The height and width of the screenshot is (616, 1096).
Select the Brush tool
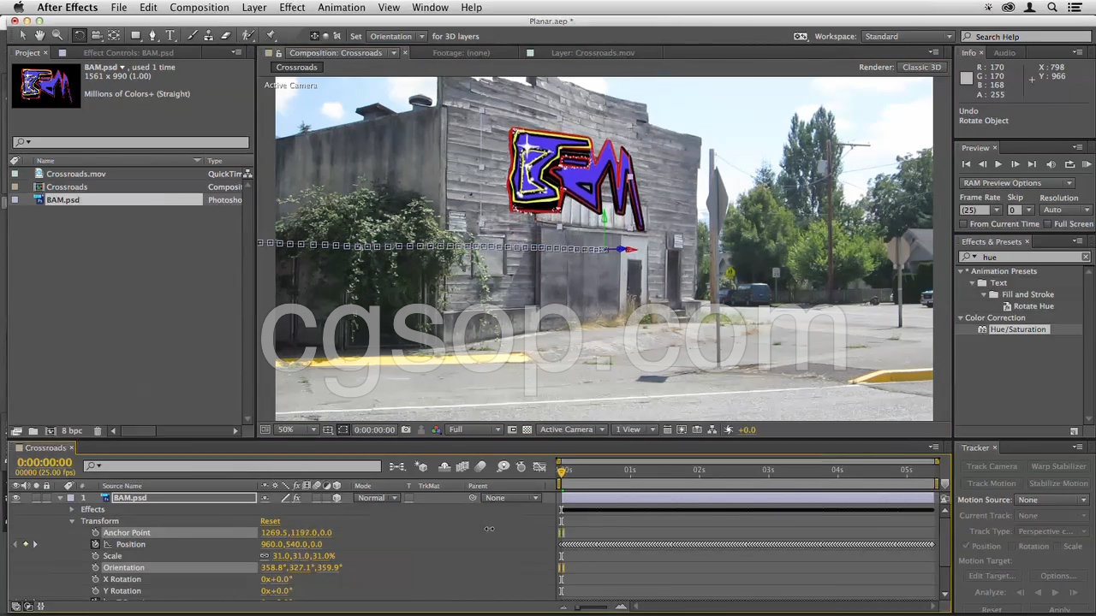click(x=192, y=36)
